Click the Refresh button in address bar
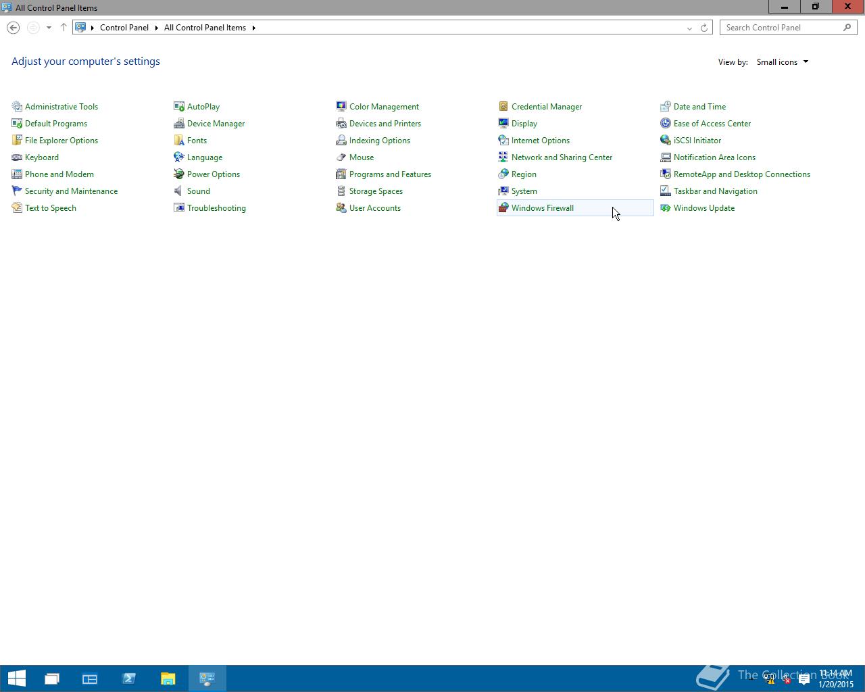The image size is (865, 692). (703, 28)
